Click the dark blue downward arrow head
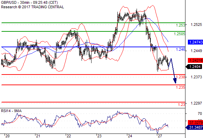203x138 pixels. (x=175, y=81)
